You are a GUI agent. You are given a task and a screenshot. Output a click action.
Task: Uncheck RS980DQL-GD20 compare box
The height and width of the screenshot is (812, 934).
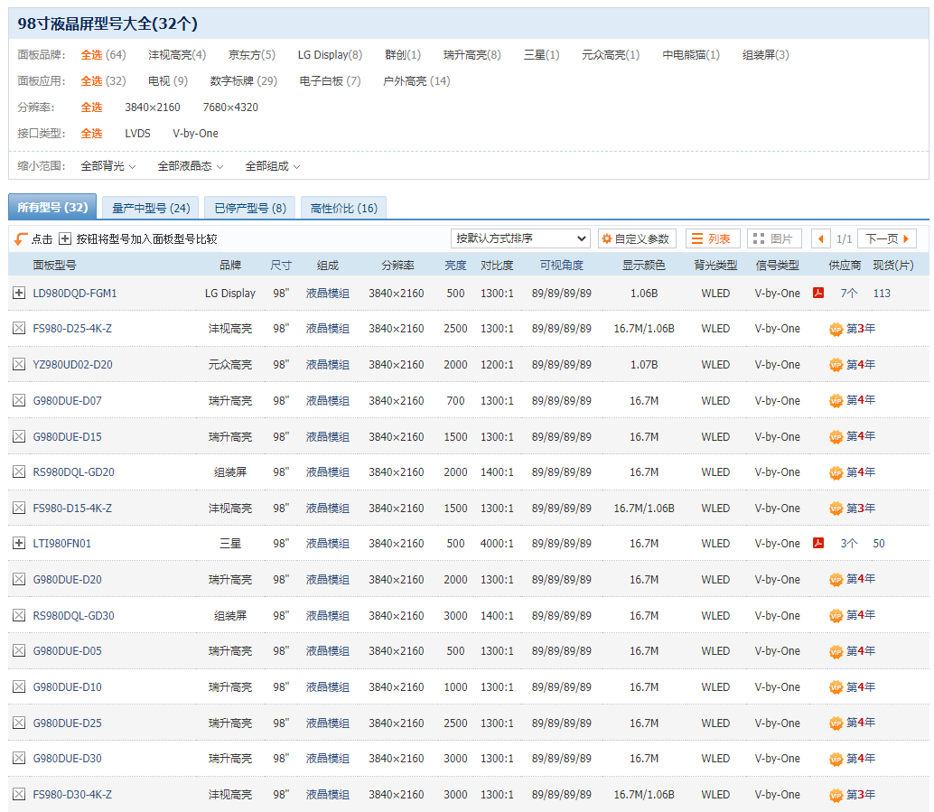coord(19,471)
